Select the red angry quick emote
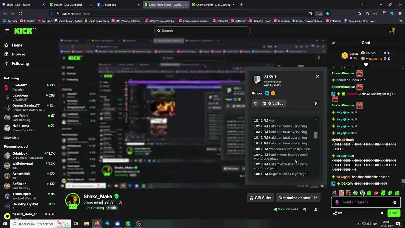Image resolution: width=405 pixels, height=228 pixels. (x=376, y=193)
